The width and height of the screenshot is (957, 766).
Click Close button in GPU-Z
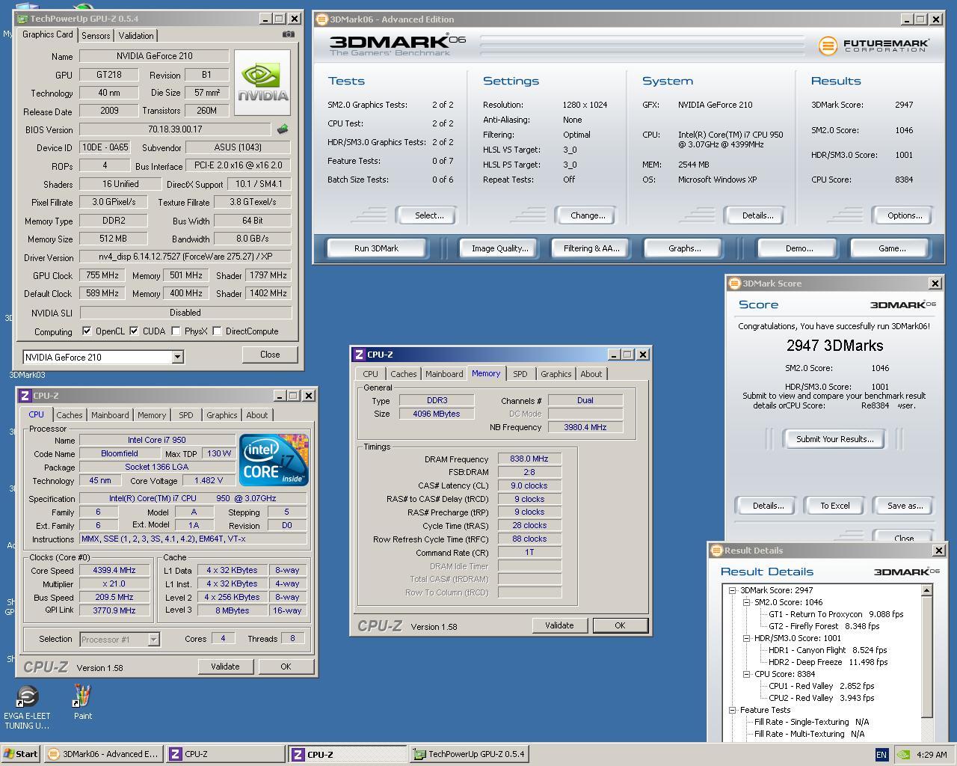click(x=270, y=355)
